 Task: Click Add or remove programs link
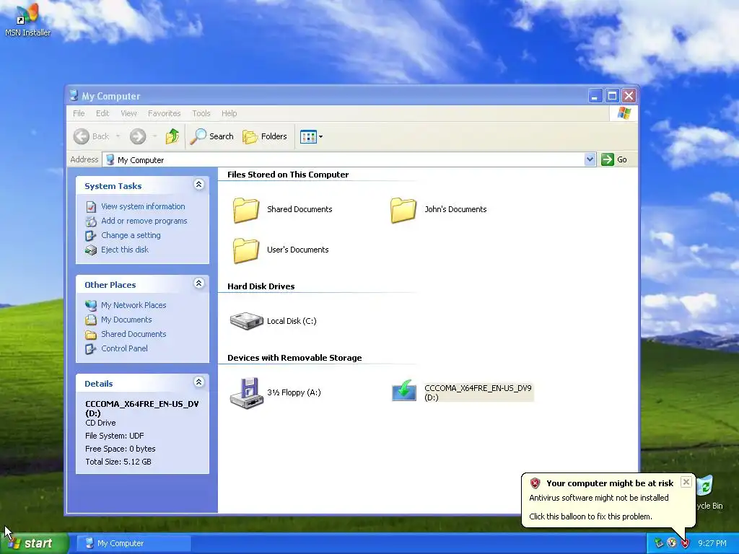pyautogui.click(x=144, y=221)
